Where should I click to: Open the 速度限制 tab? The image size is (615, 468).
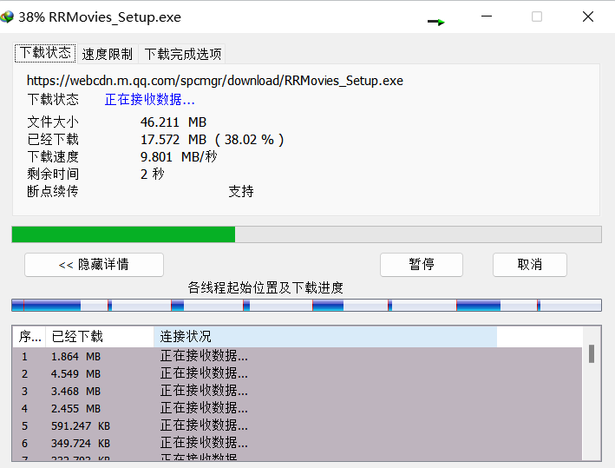pyautogui.click(x=108, y=54)
